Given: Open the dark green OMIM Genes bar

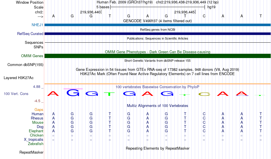Looking at the screenshot, I should coord(158,56).
